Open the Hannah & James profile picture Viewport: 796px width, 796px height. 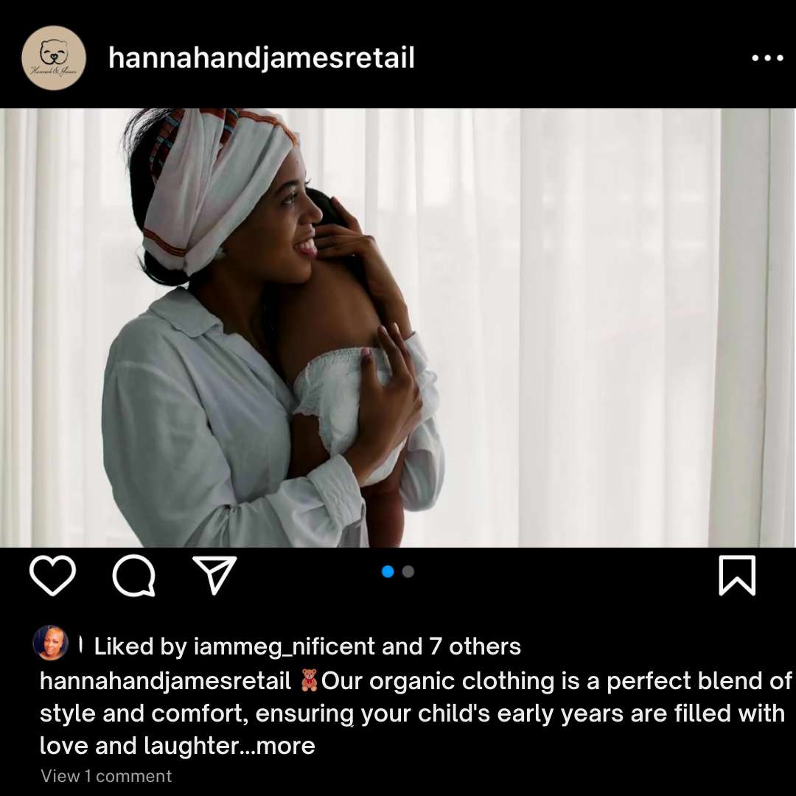click(54, 58)
